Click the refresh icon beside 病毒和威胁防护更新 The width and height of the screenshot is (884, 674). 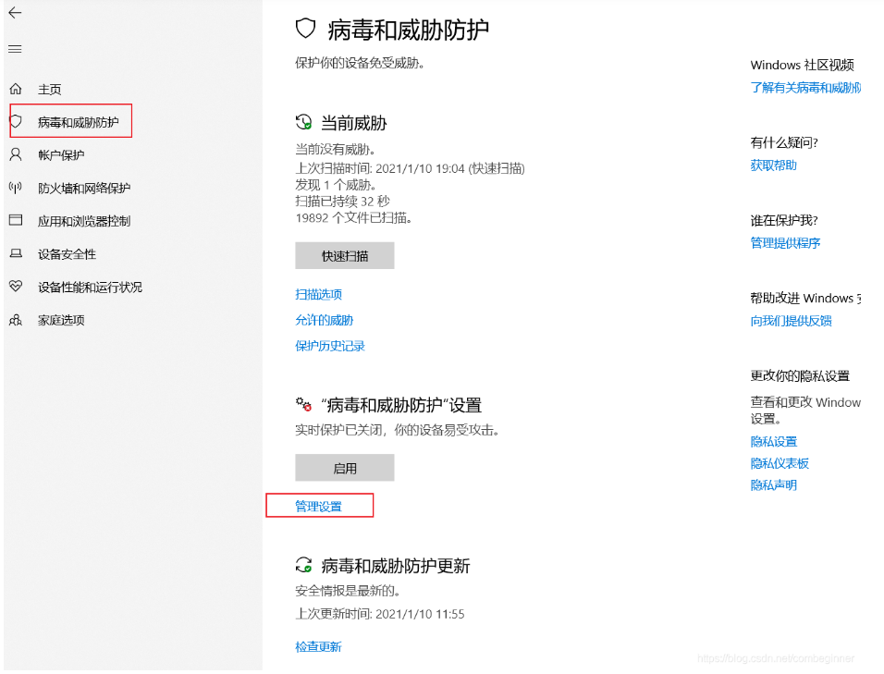coord(304,565)
